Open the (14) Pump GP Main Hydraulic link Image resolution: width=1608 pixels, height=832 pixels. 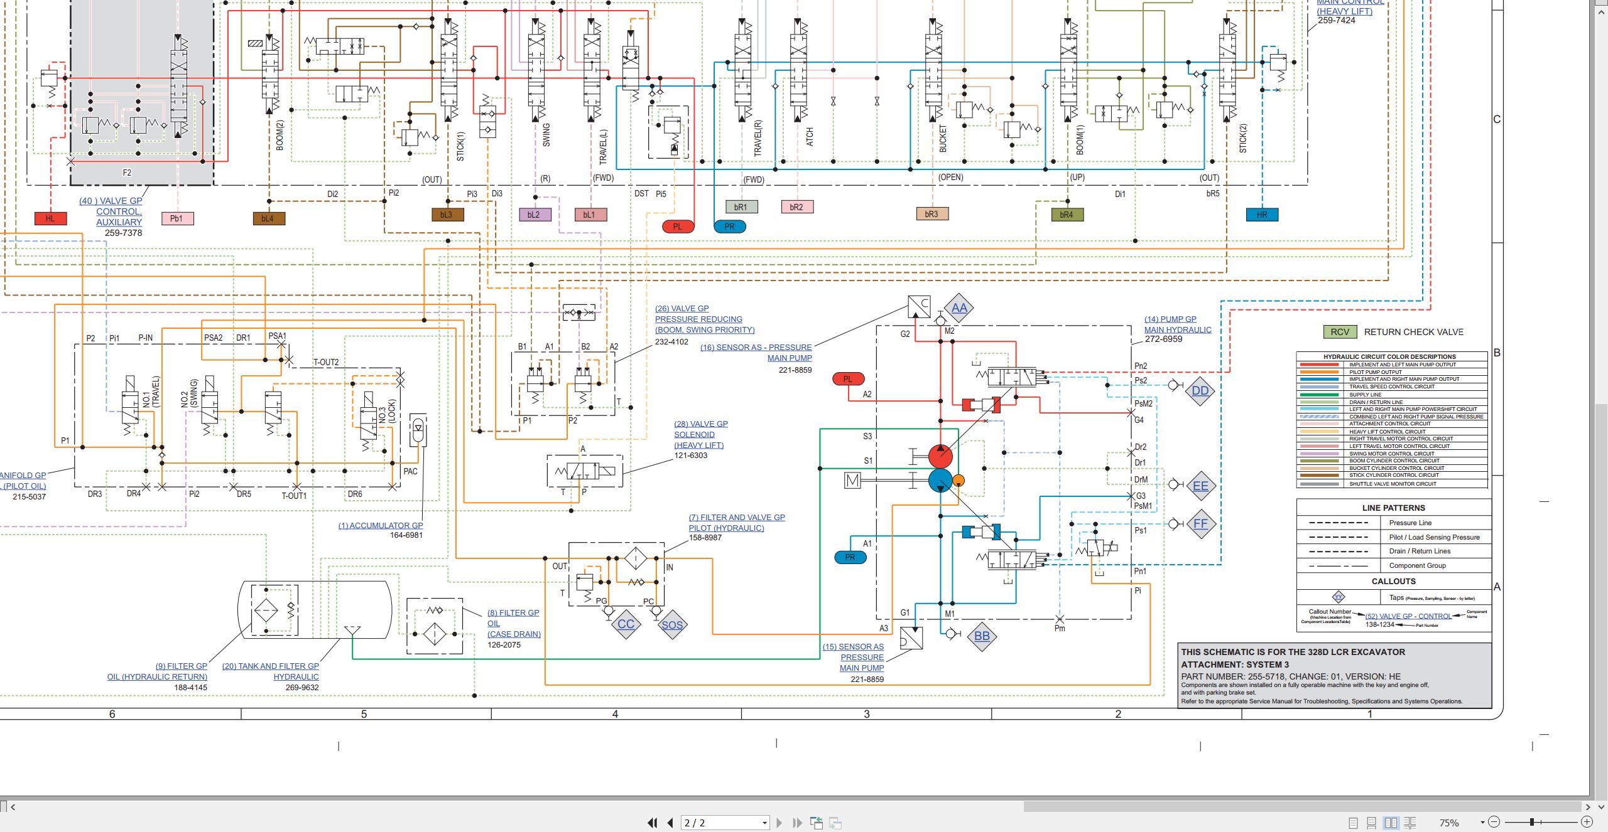(x=1178, y=324)
